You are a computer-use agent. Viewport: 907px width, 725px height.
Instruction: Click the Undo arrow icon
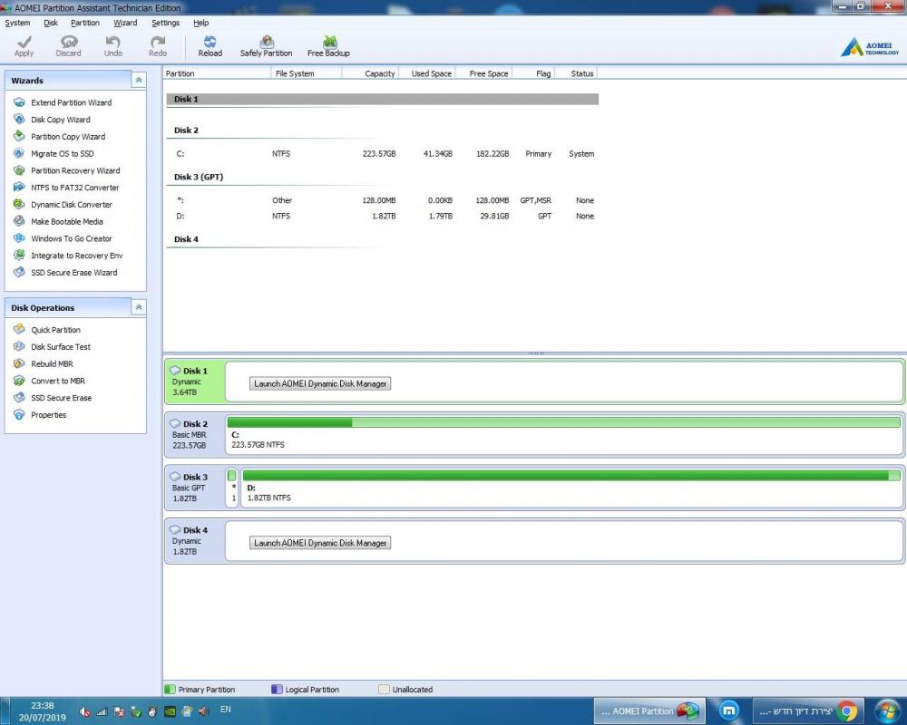click(x=112, y=45)
